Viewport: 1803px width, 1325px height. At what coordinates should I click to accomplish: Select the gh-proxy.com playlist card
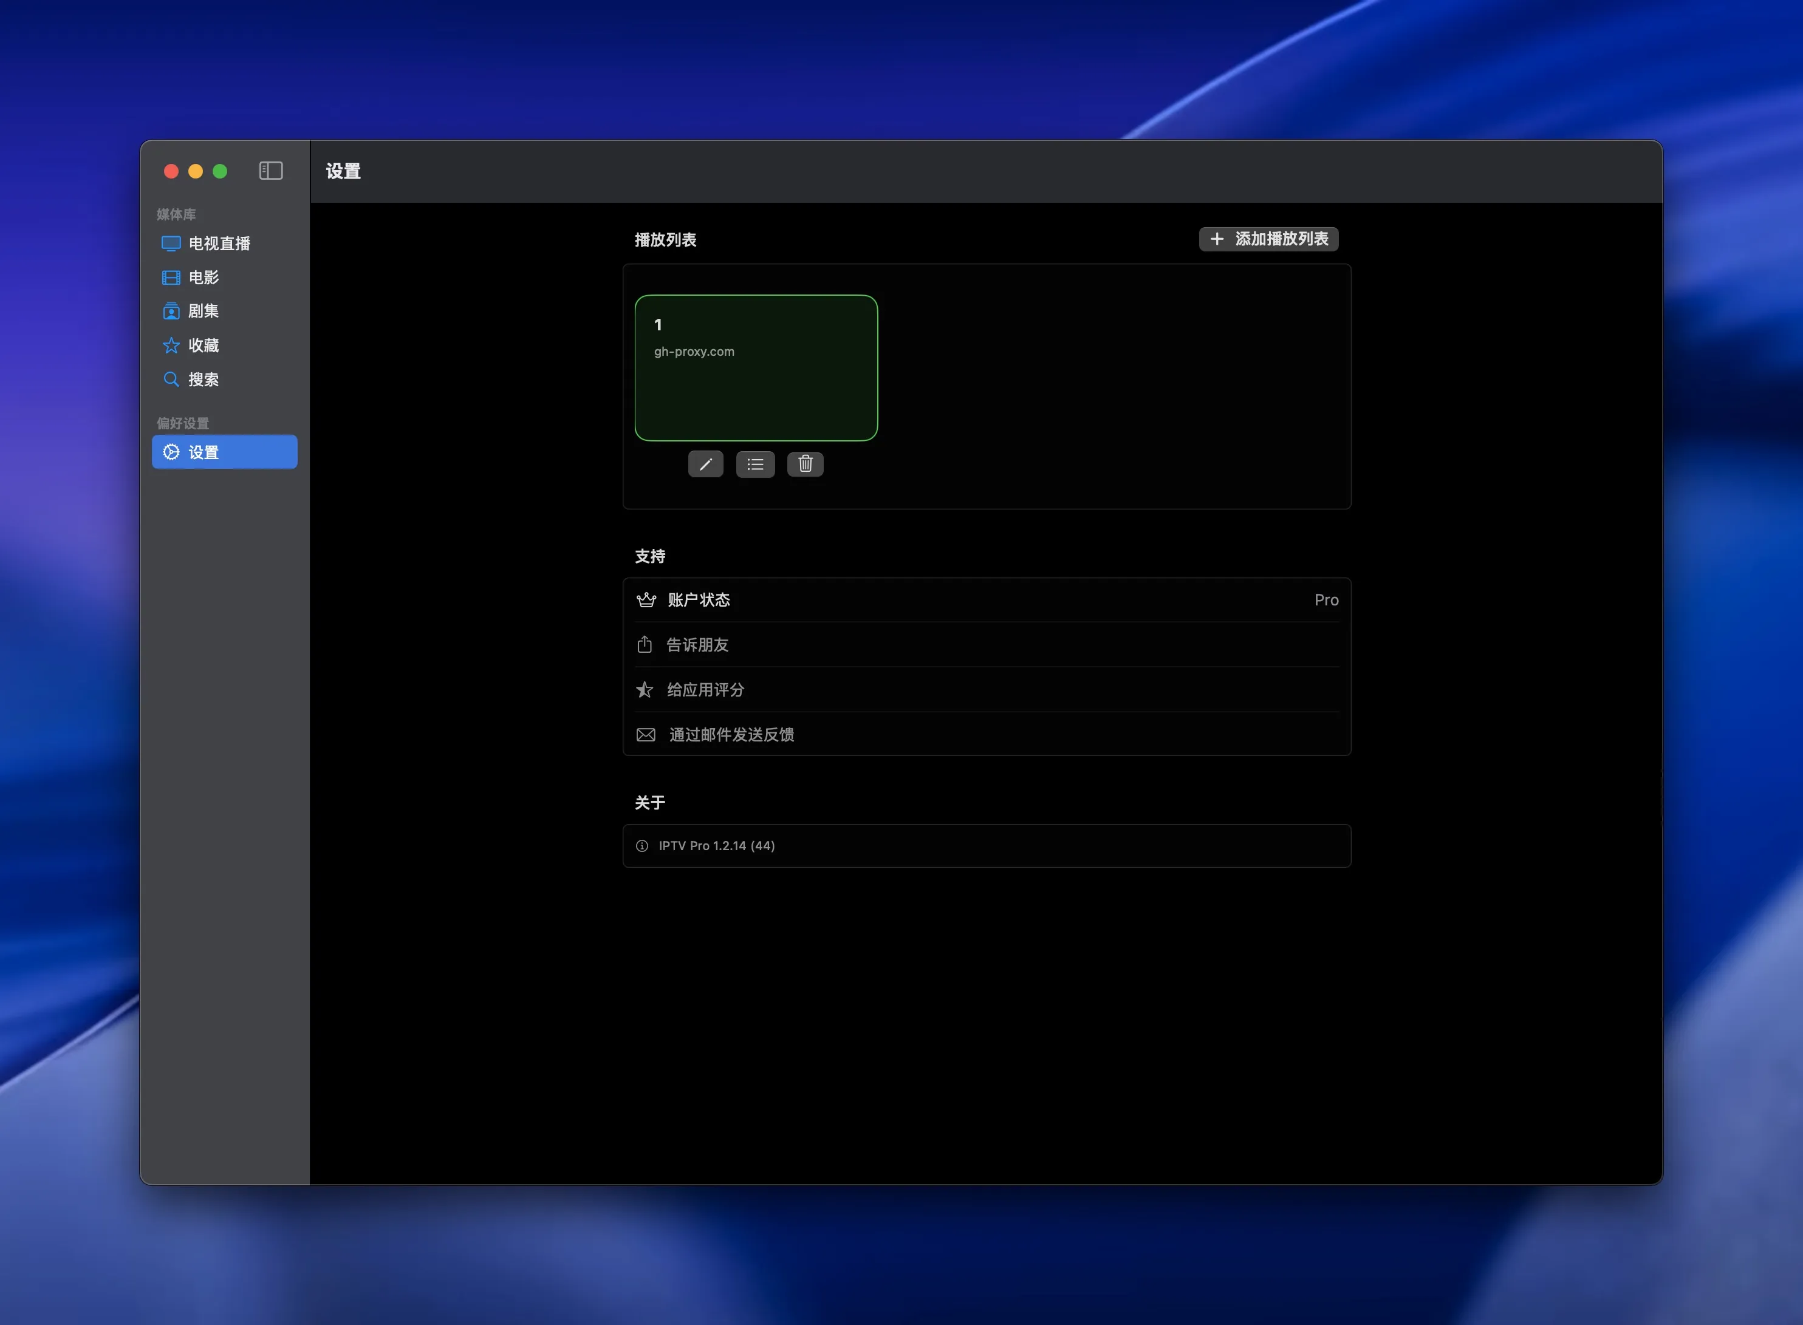[756, 368]
